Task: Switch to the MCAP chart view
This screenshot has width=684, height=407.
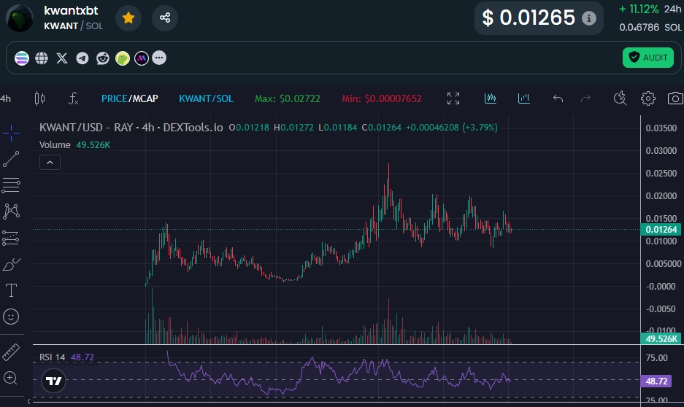Action: pos(145,98)
